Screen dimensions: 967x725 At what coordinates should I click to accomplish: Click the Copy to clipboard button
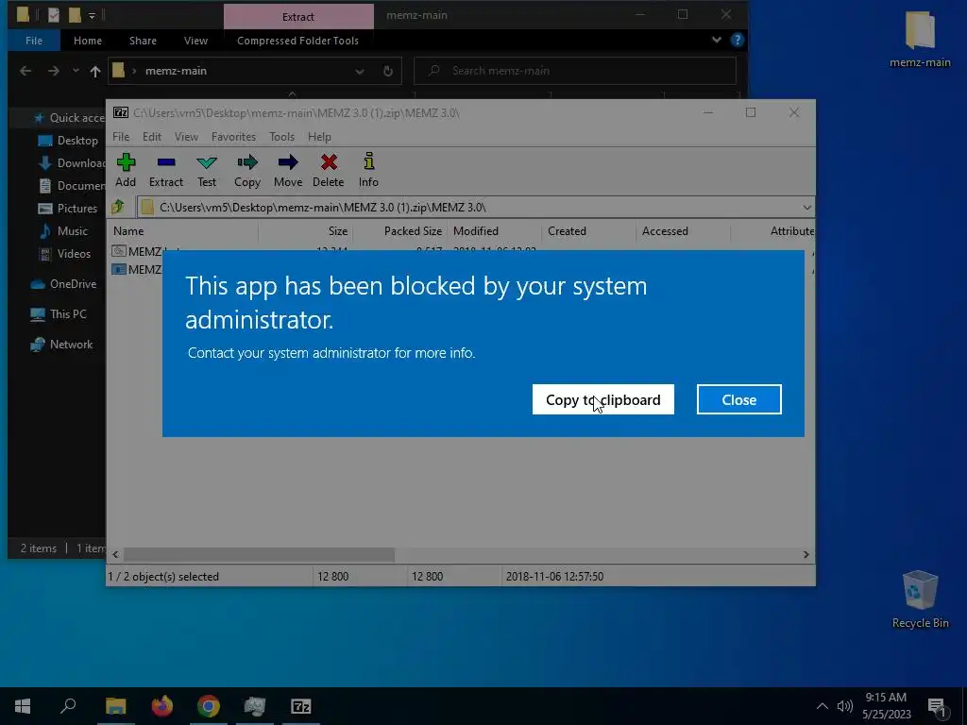tap(603, 399)
